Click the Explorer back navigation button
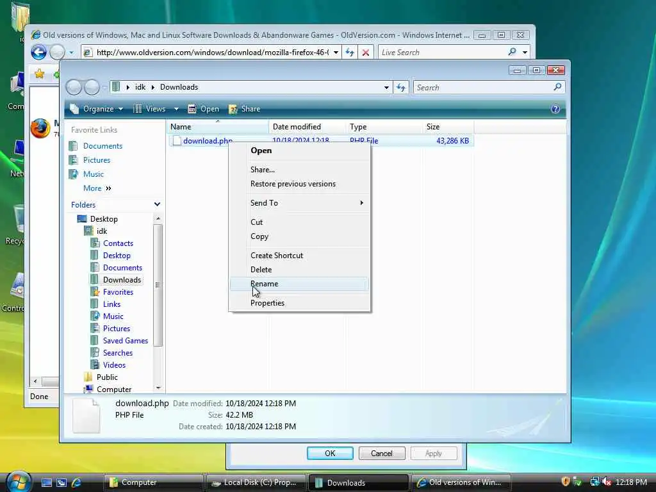The image size is (656, 492). [x=74, y=87]
